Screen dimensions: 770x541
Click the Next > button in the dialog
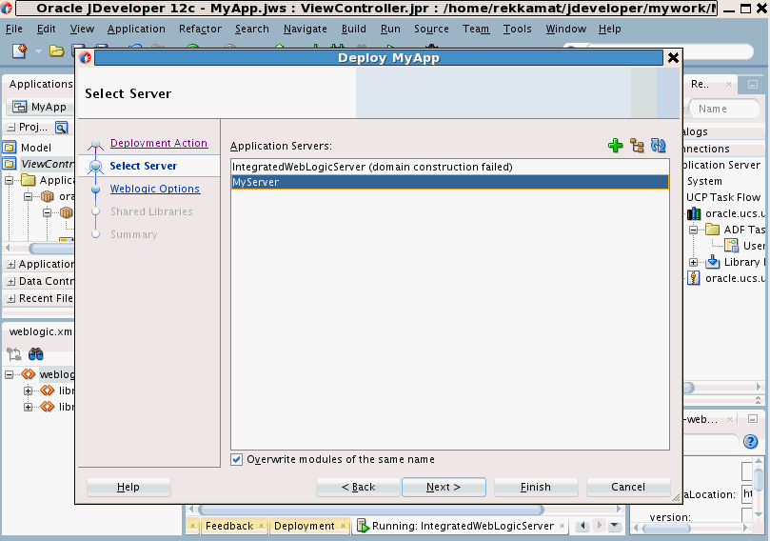(444, 487)
